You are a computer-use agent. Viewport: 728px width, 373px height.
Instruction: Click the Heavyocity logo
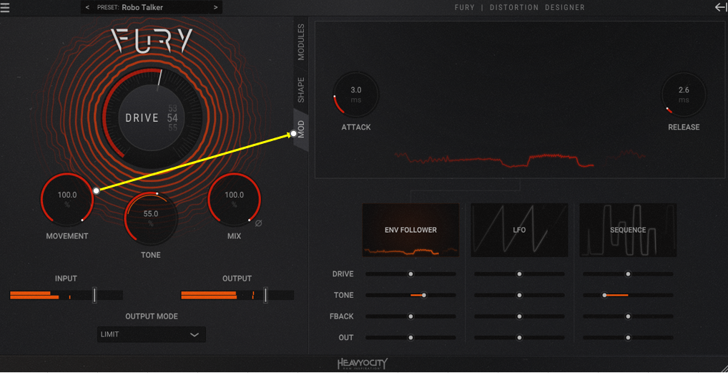[363, 364]
